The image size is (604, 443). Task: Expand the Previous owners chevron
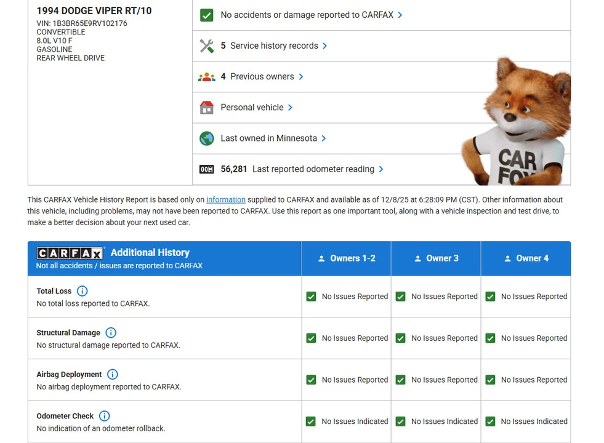(301, 76)
